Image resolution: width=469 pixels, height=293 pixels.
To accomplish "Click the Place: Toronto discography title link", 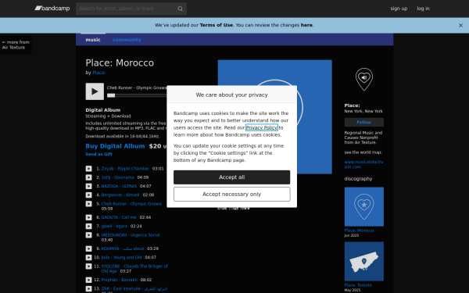I will (x=358, y=285).
